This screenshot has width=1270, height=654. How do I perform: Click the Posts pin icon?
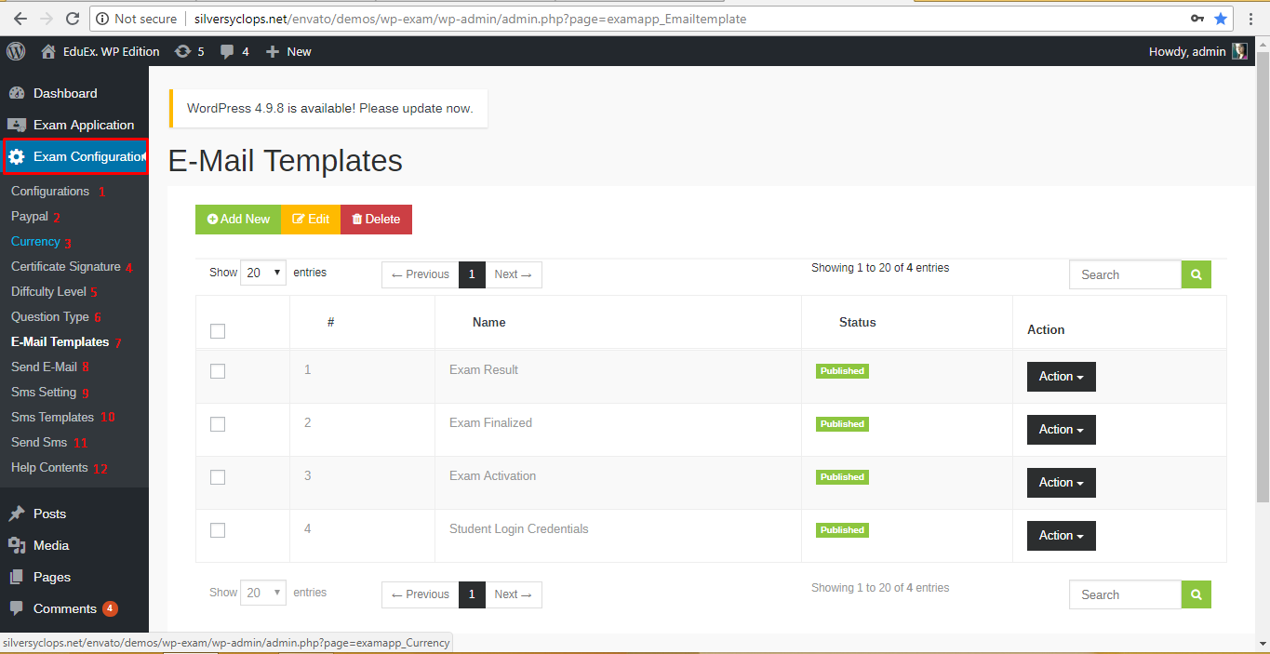(16, 514)
